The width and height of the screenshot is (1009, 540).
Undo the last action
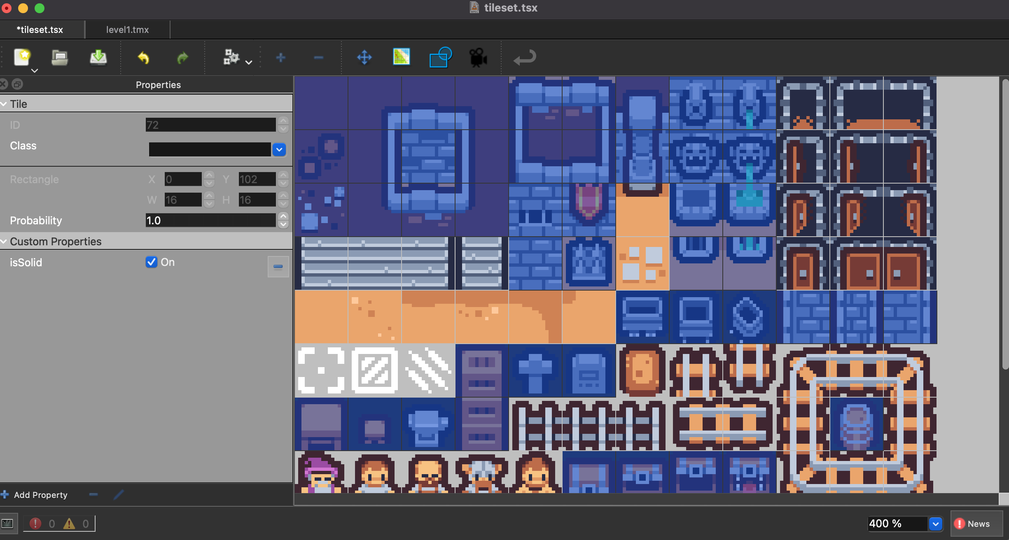(x=143, y=58)
